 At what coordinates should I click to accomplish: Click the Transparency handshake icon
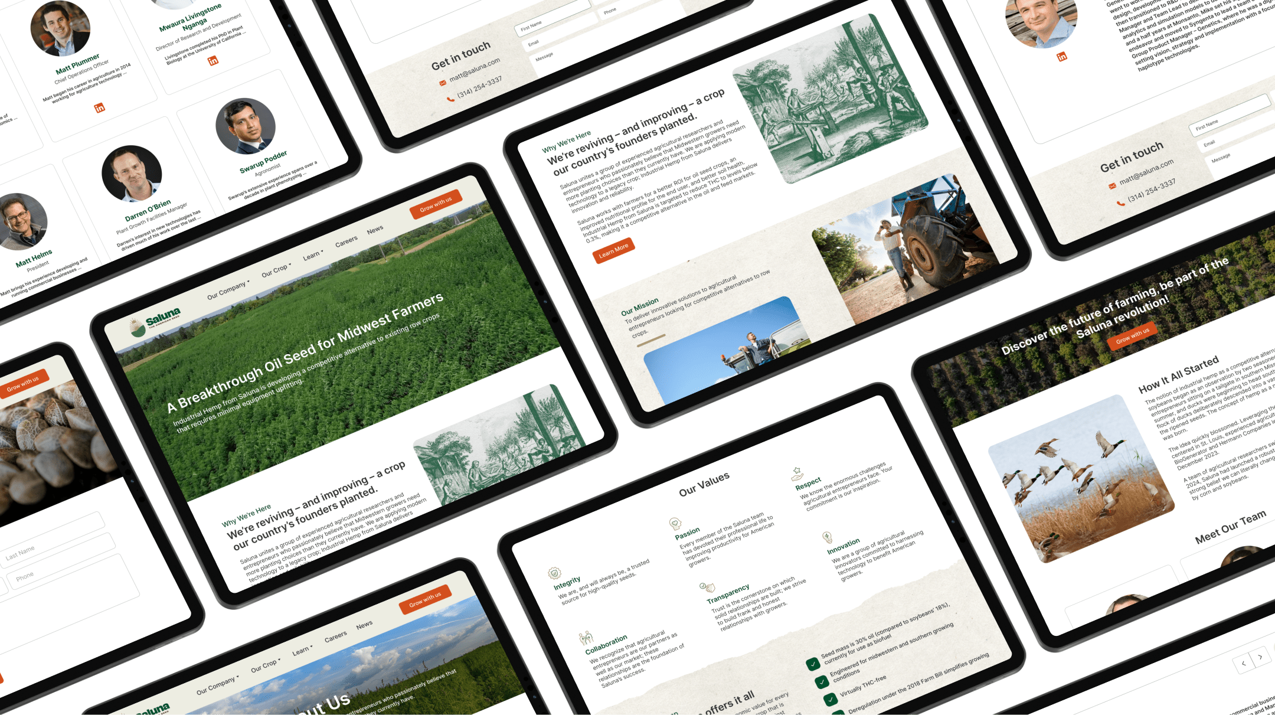(x=707, y=587)
